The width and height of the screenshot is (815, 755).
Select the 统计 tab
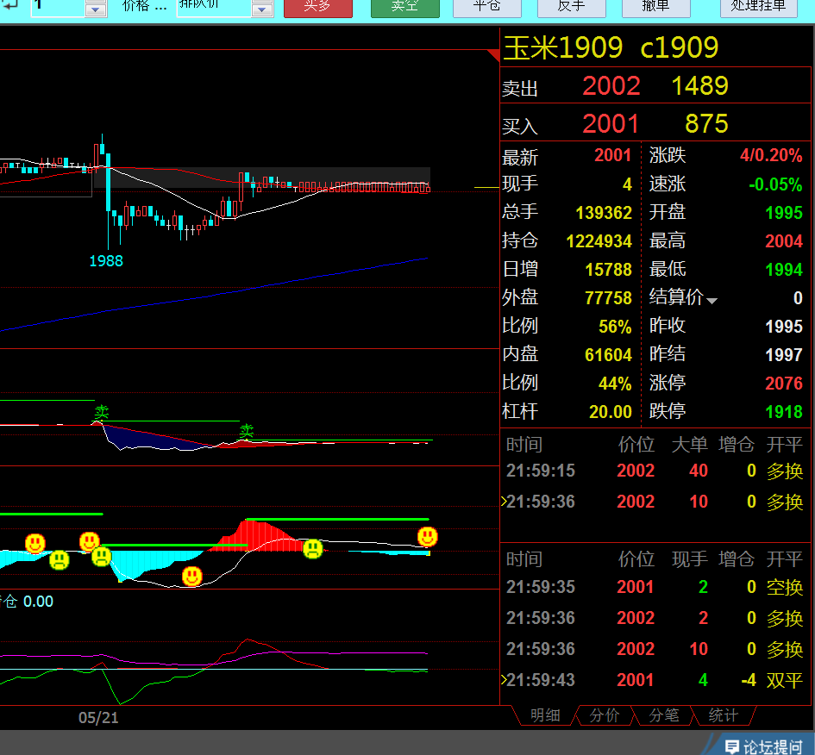pos(723,715)
